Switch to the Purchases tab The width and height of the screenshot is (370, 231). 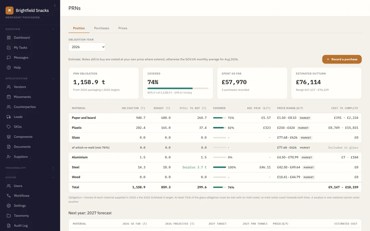102,28
